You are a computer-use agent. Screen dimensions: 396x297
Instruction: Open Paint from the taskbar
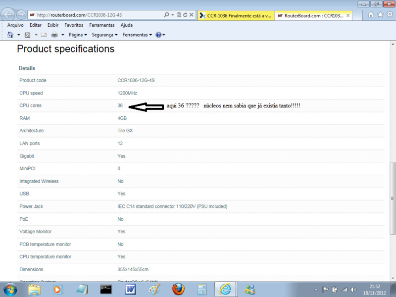(154, 290)
